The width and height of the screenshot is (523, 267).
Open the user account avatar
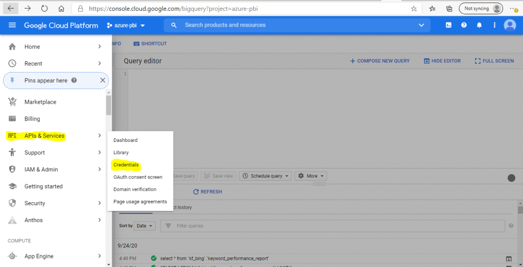(510, 26)
